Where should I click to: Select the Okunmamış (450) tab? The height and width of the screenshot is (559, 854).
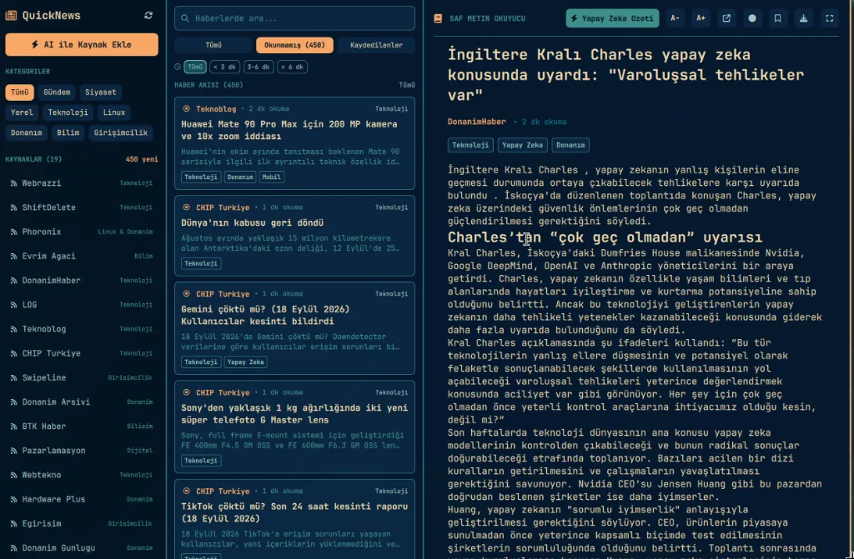[x=294, y=45]
